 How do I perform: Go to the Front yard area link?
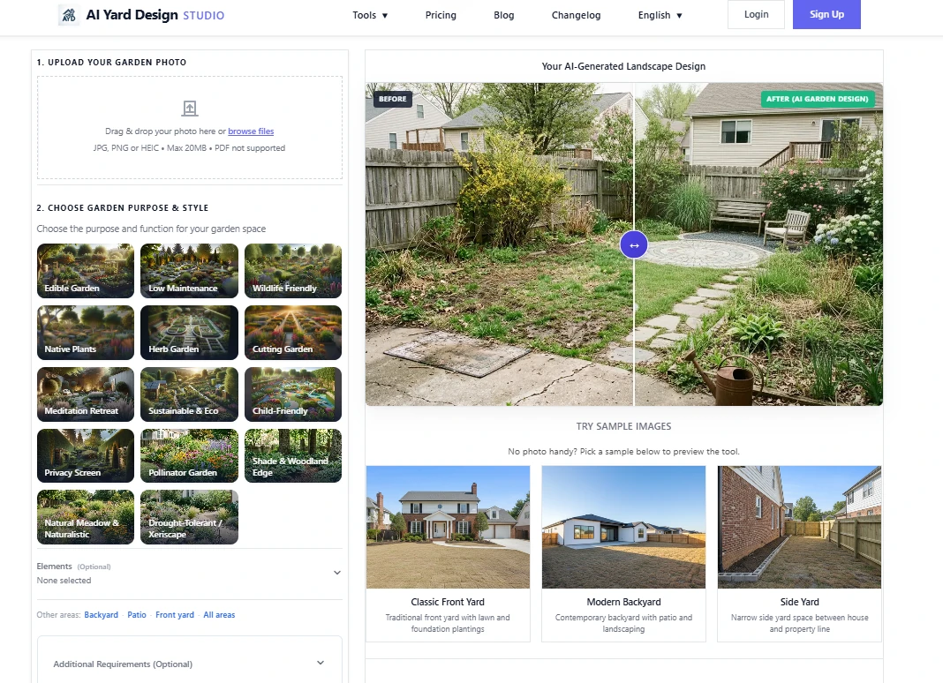175,614
